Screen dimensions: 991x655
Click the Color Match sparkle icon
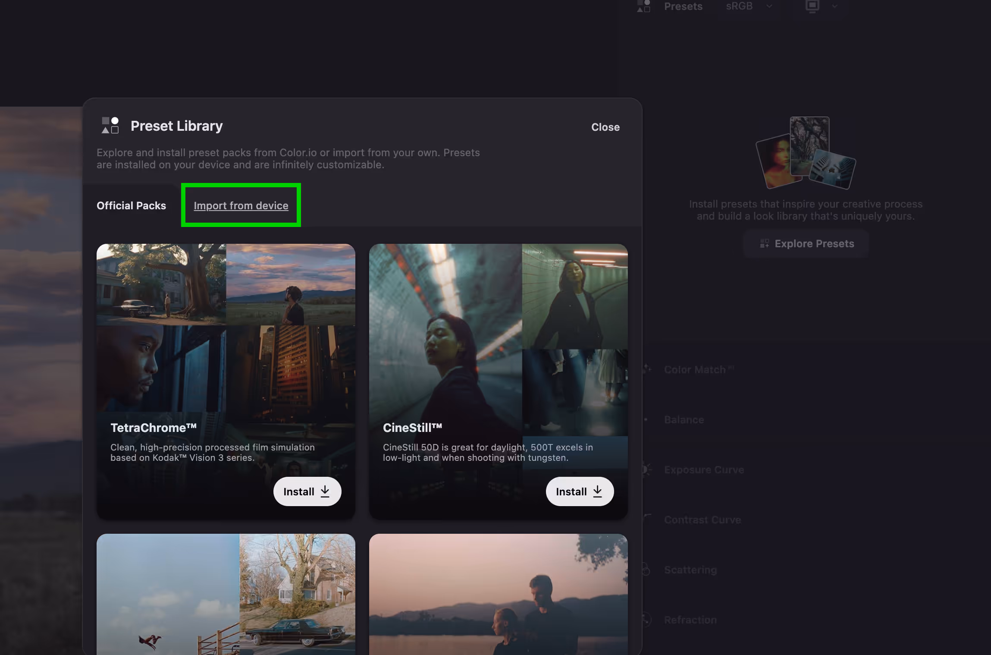point(646,369)
